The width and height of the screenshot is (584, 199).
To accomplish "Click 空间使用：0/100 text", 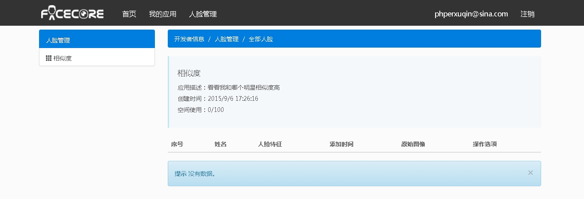I will click(x=201, y=110).
